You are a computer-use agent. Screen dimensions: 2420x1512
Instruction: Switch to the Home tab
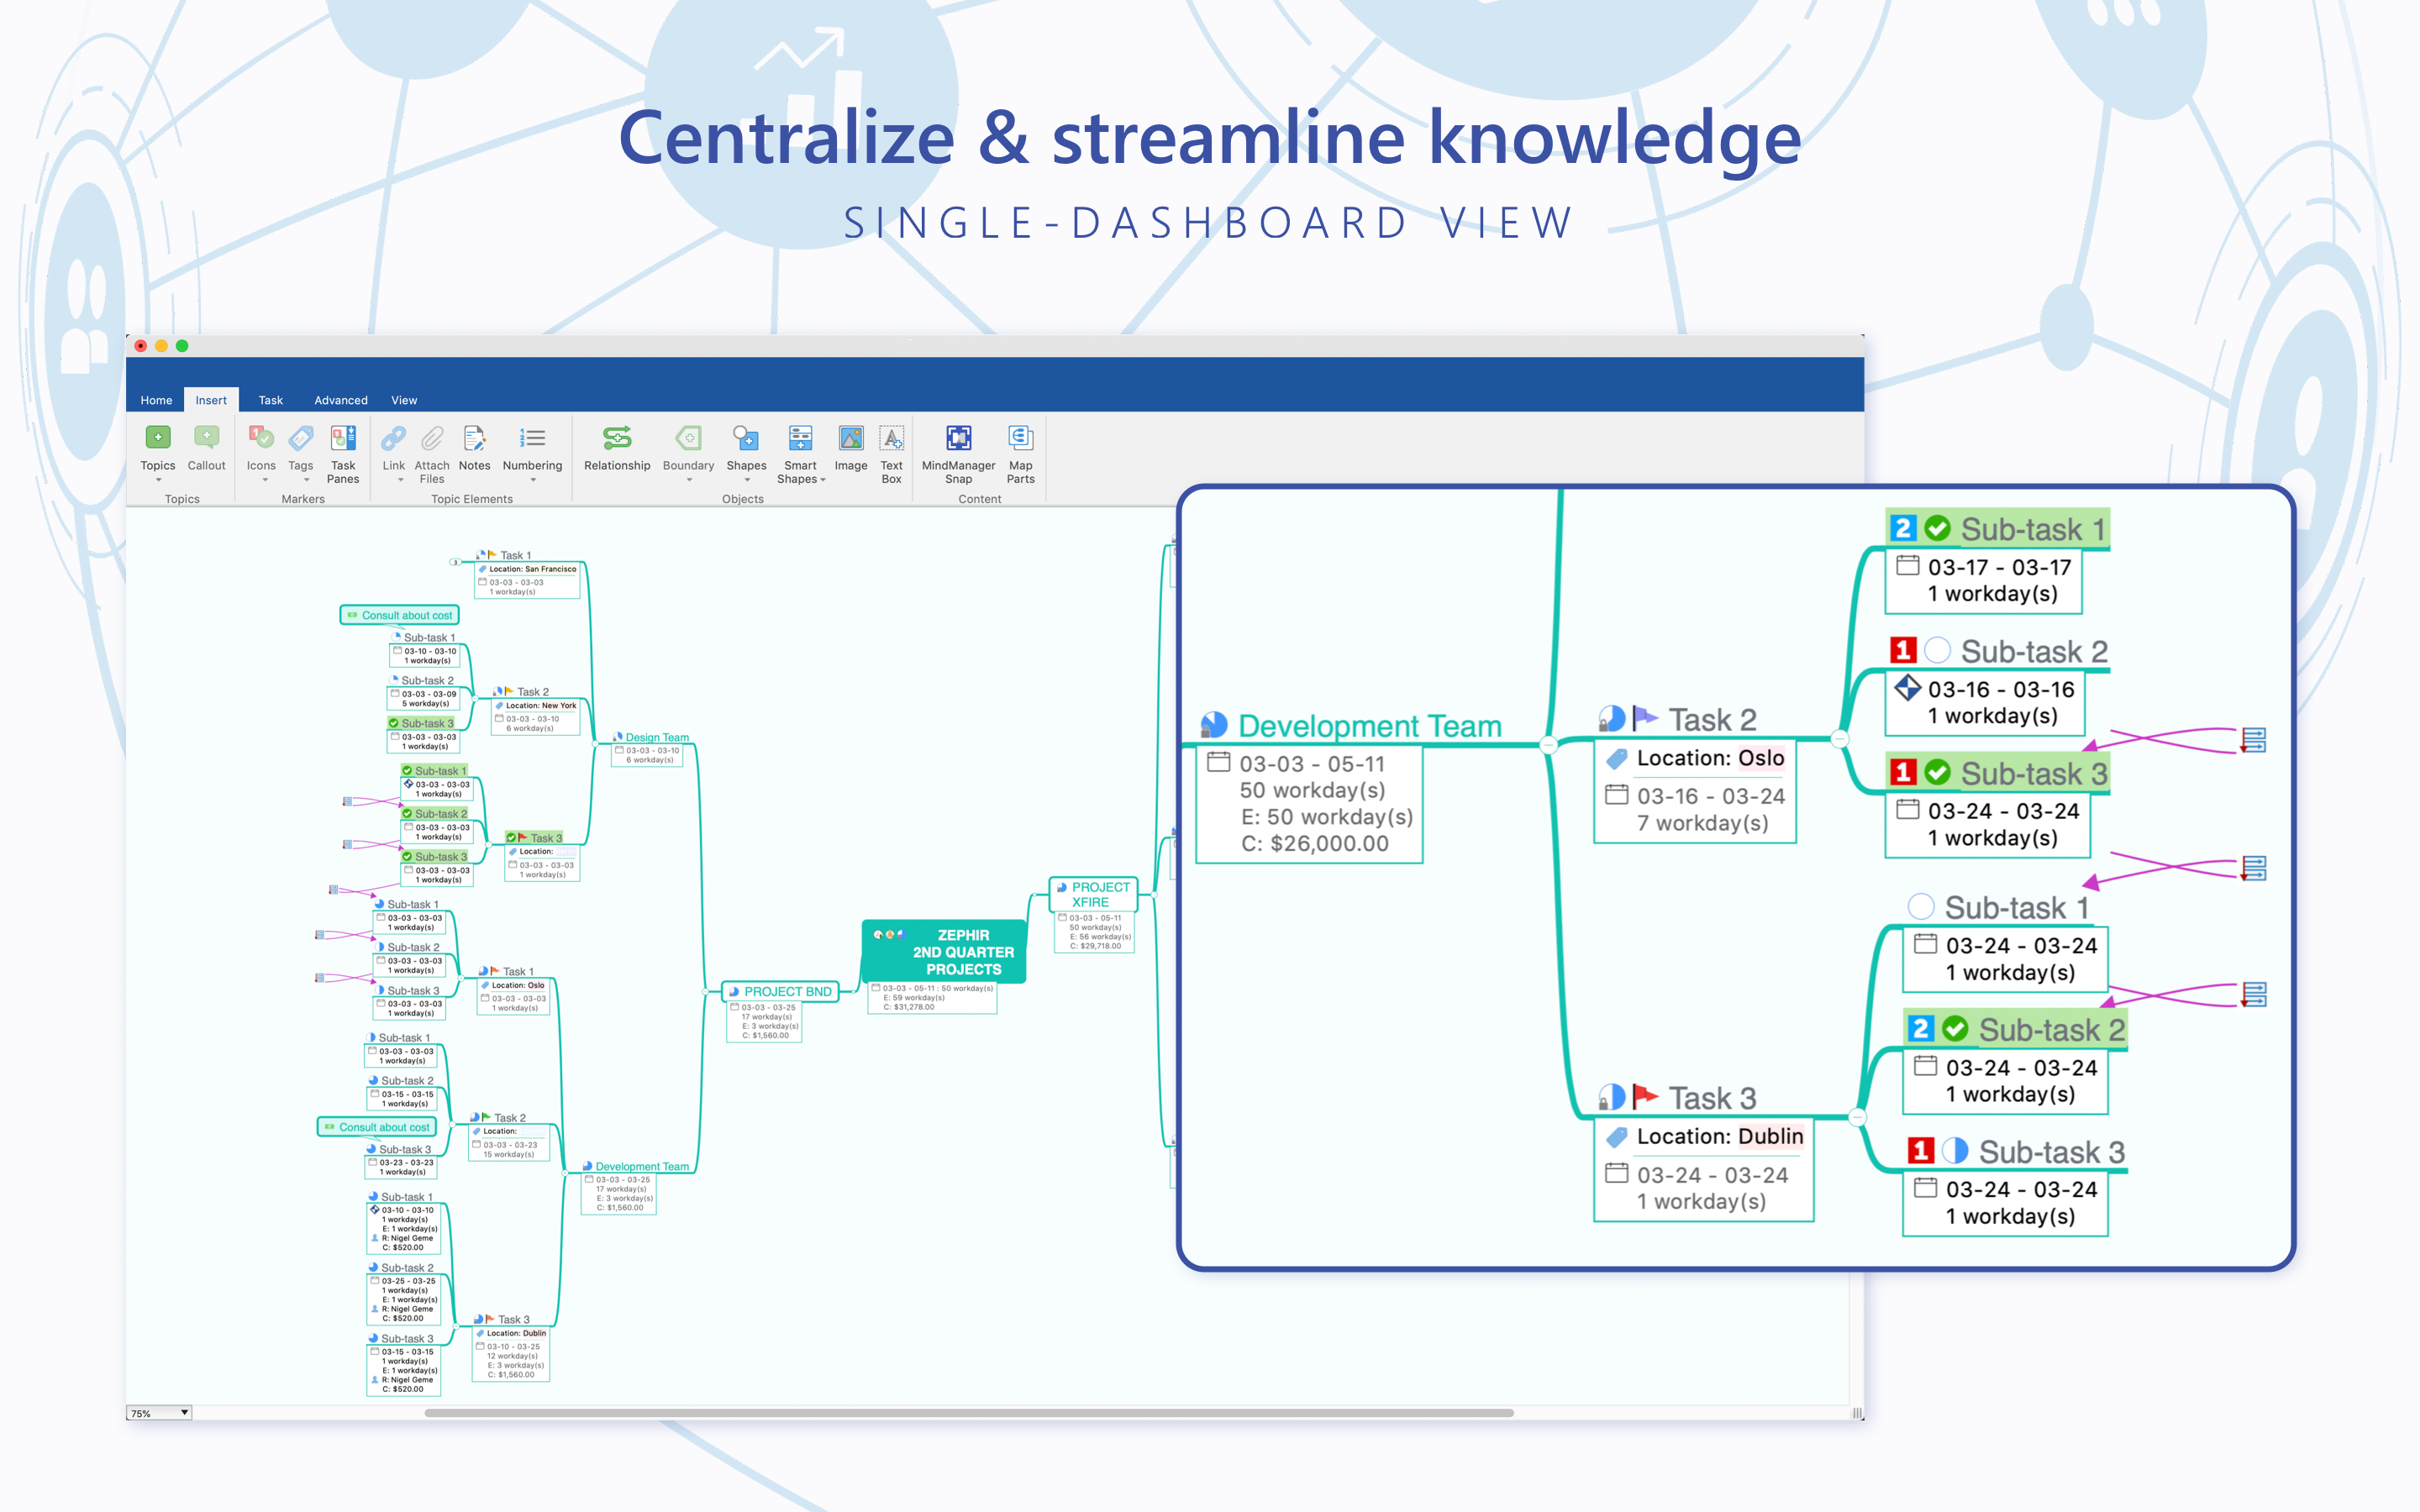156,400
